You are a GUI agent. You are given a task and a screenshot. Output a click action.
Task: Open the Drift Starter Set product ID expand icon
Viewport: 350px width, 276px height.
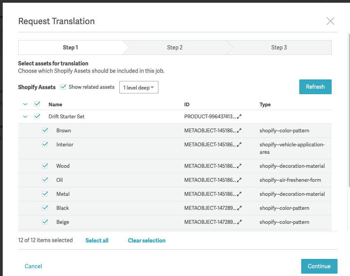point(240,116)
